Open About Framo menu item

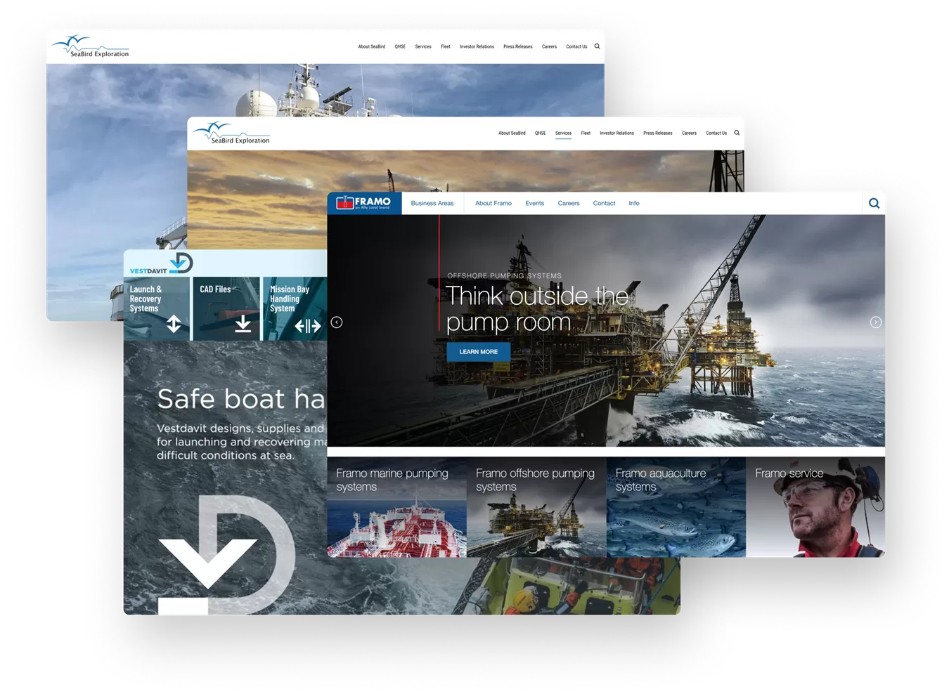493,204
